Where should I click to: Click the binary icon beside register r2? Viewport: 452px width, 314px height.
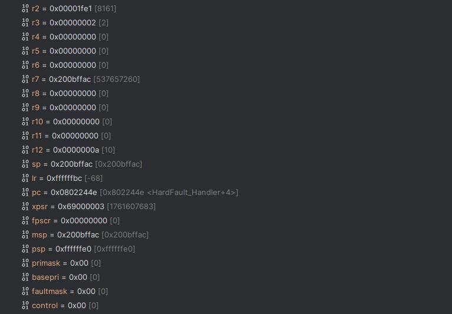click(x=25, y=8)
